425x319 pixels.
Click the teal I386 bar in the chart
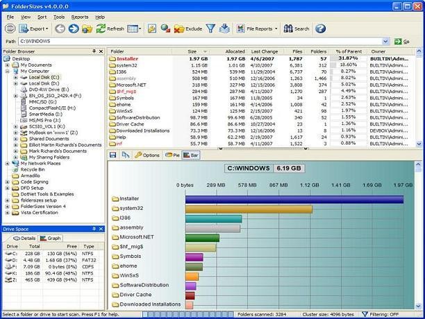point(214,219)
